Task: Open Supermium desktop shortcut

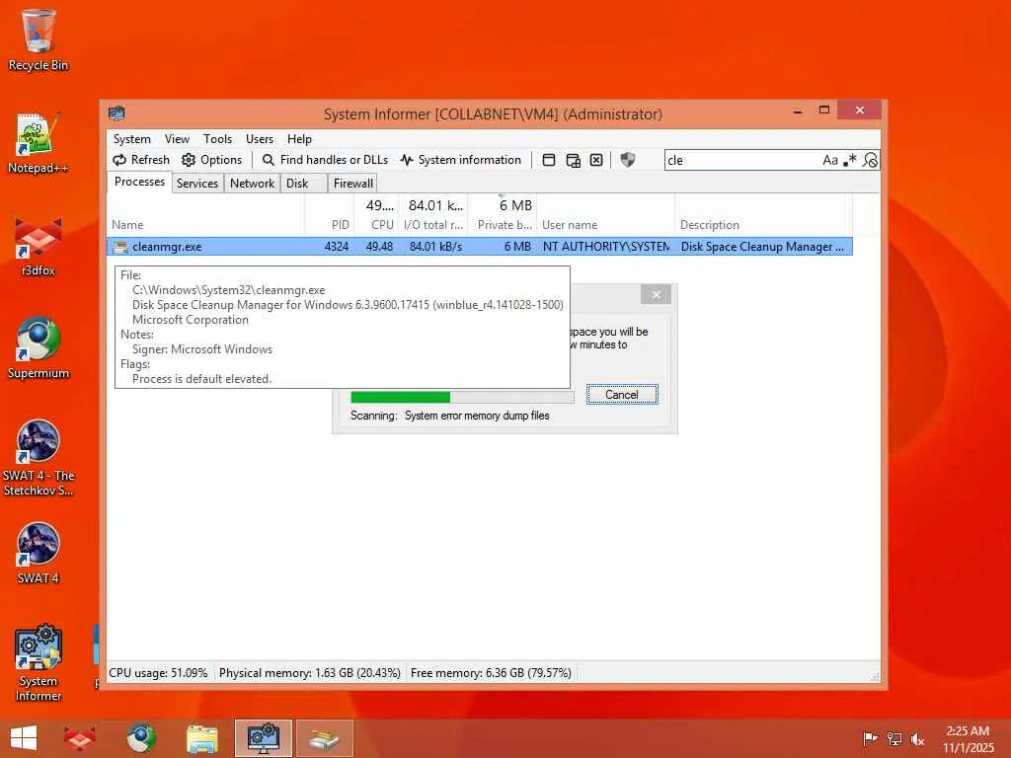Action: click(x=39, y=348)
